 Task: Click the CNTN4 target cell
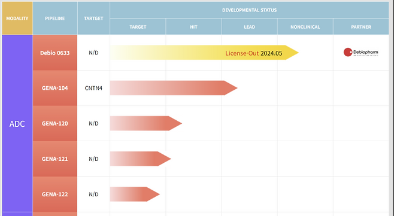93,88
